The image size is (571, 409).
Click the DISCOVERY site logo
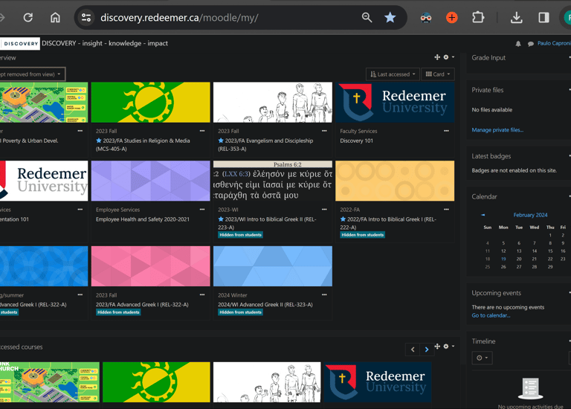coord(20,44)
